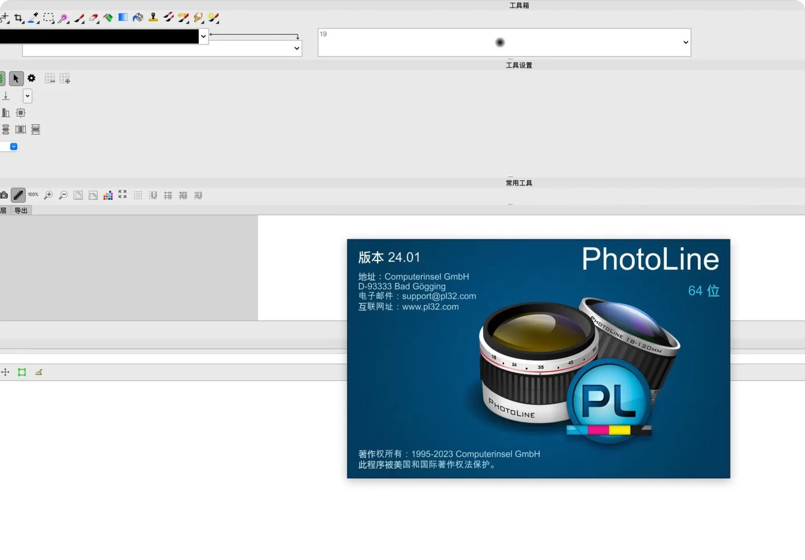Click the PhotoLine title on splash screen
This screenshot has height=560, width=805.
tap(650, 259)
